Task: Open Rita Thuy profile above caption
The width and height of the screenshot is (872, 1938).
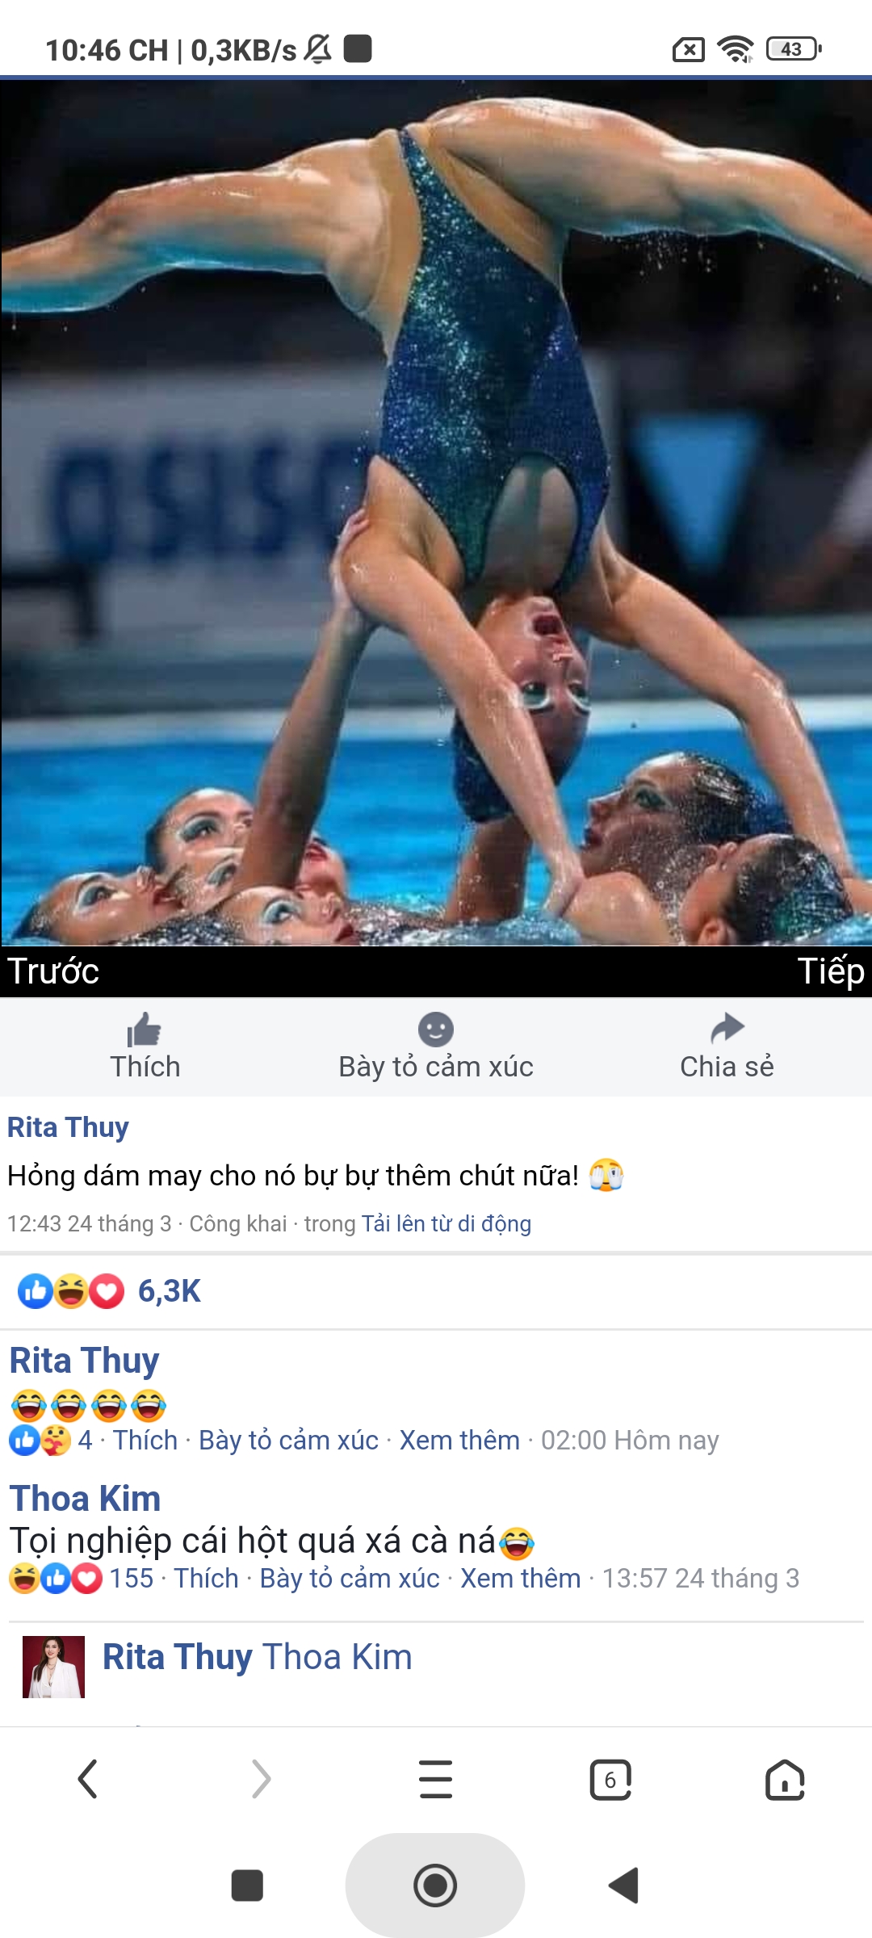Action: (x=69, y=1127)
